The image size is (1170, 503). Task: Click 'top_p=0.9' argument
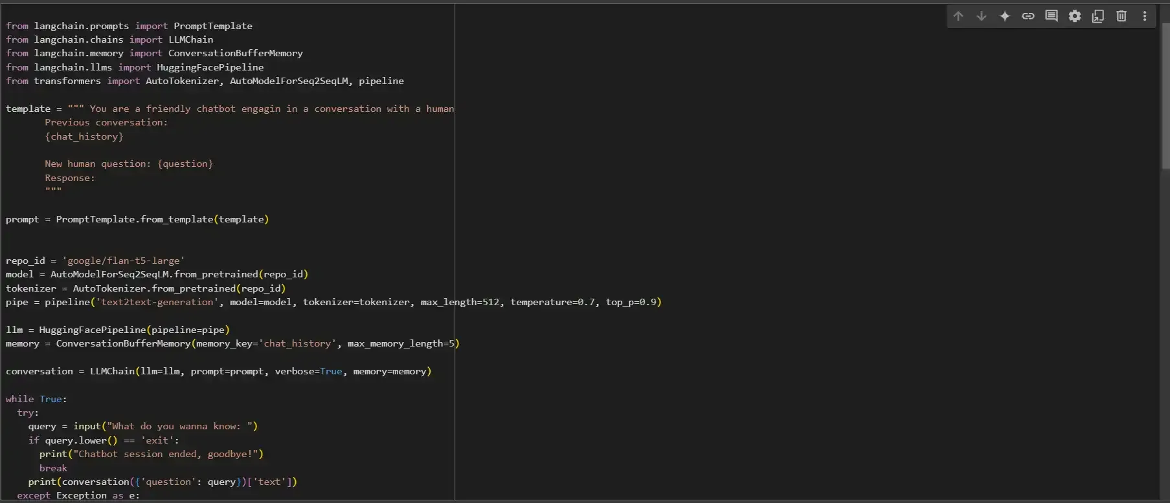point(631,302)
